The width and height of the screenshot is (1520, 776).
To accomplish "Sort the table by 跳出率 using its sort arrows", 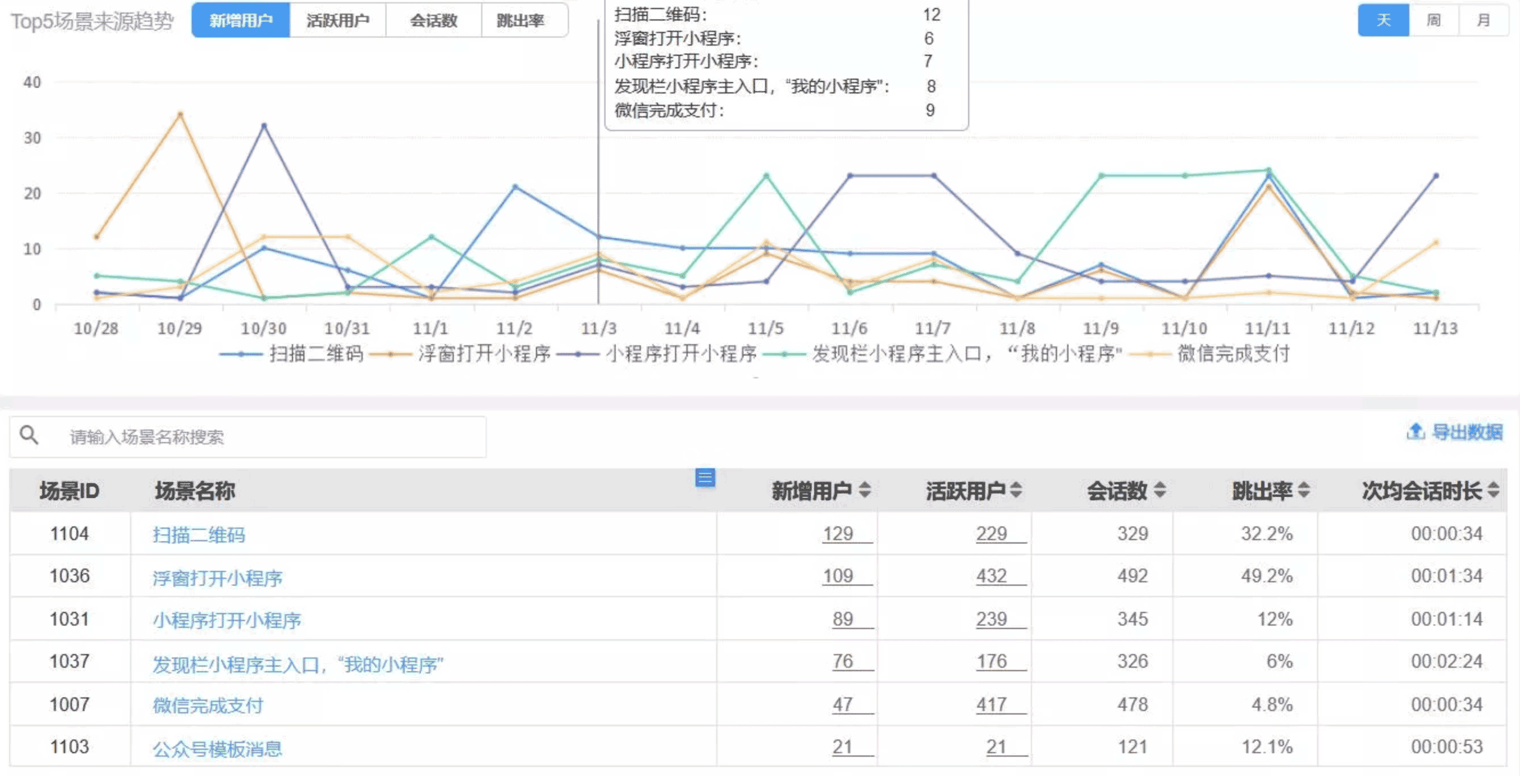I will 1305,490.
